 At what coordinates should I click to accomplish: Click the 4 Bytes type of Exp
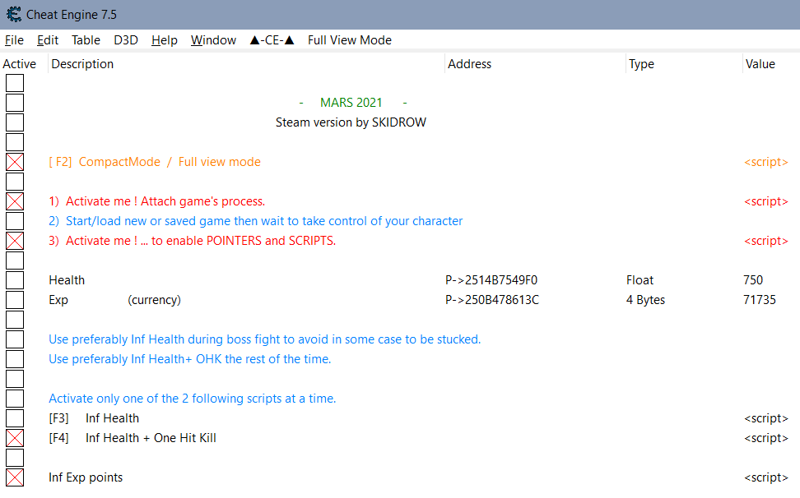(645, 300)
